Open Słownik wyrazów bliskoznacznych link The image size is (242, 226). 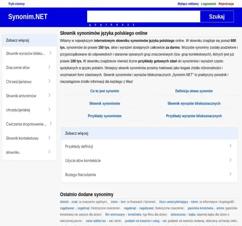click(x=194, y=103)
